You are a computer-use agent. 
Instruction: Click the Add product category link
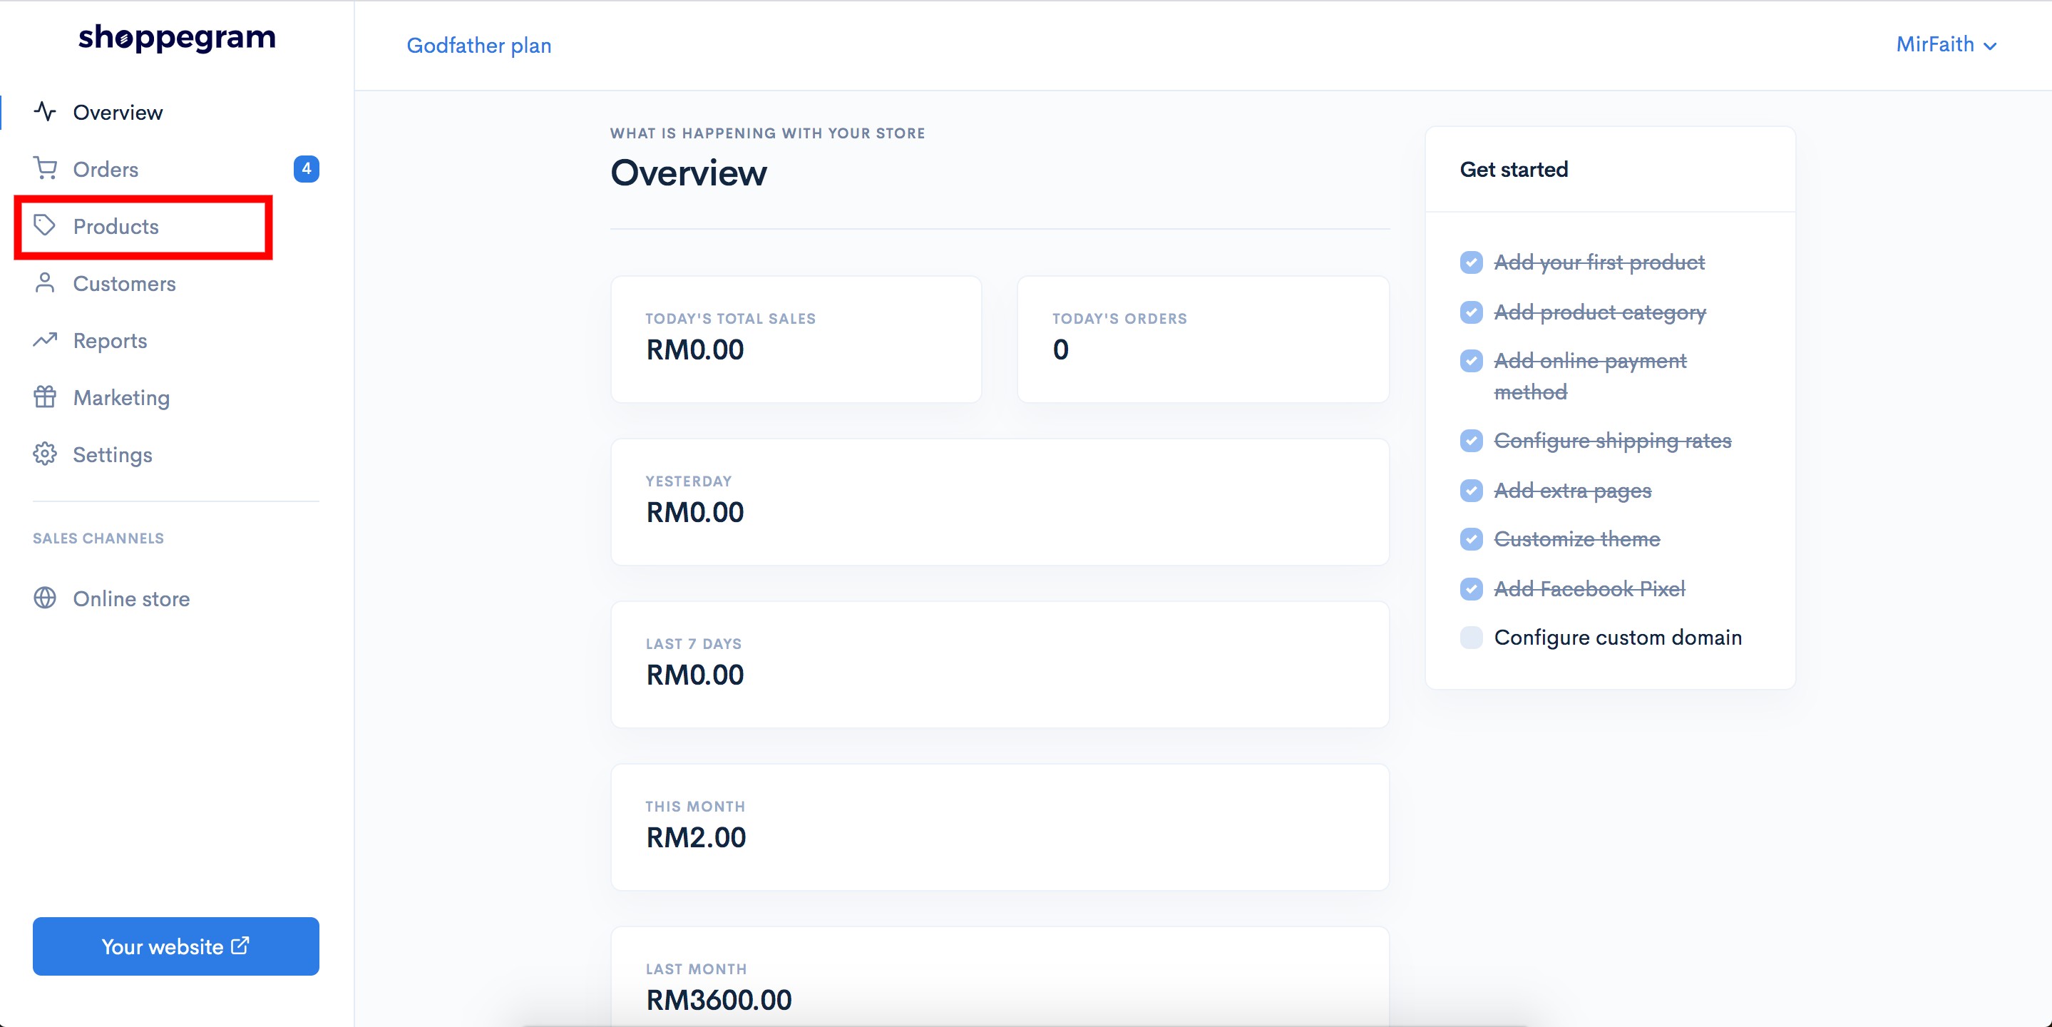pyautogui.click(x=1599, y=312)
